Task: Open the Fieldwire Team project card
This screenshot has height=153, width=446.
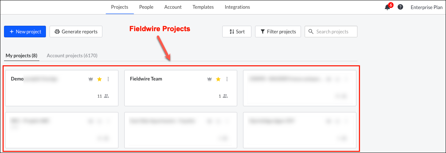Action: (181, 88)
